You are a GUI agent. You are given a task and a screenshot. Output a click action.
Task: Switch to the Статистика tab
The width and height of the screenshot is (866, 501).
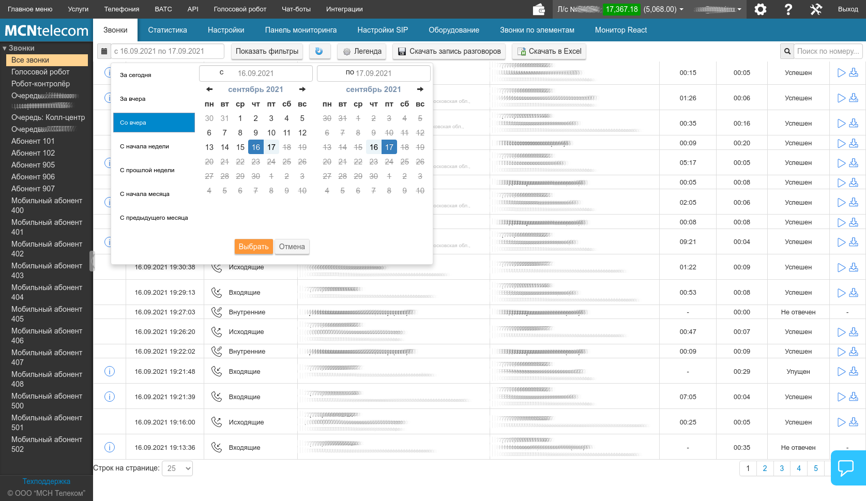[168, 30]
